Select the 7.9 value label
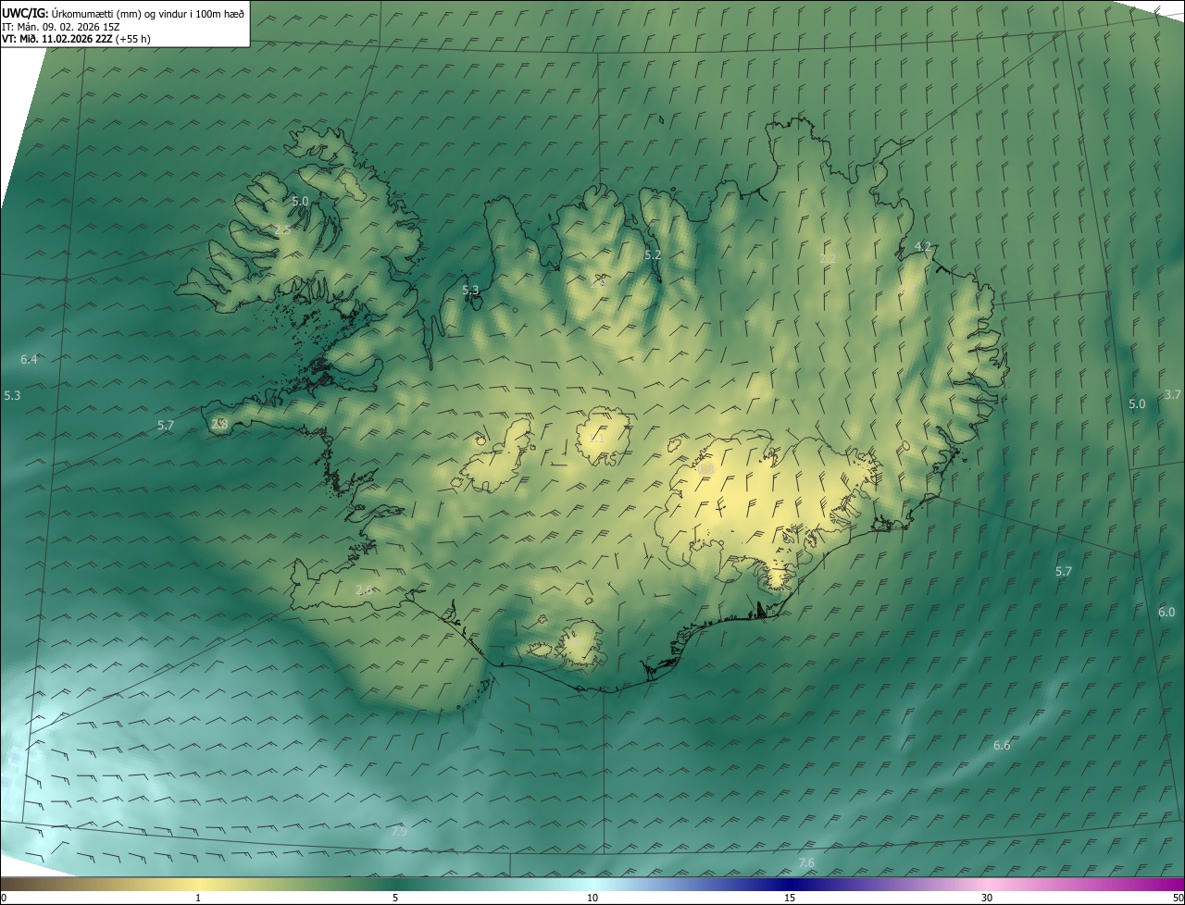This screenshot has width=1185, height=905. [x=399, y=832]
